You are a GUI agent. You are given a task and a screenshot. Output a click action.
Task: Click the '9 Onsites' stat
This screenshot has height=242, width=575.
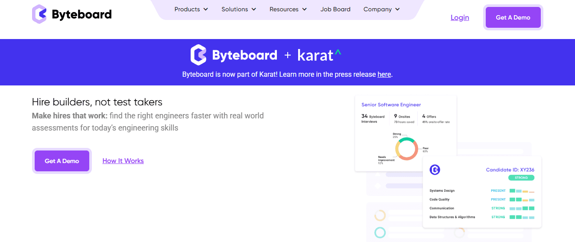(404, 118)
